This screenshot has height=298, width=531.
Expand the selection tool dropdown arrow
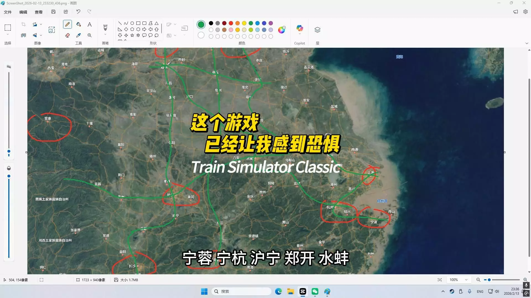tap(8, 34)
